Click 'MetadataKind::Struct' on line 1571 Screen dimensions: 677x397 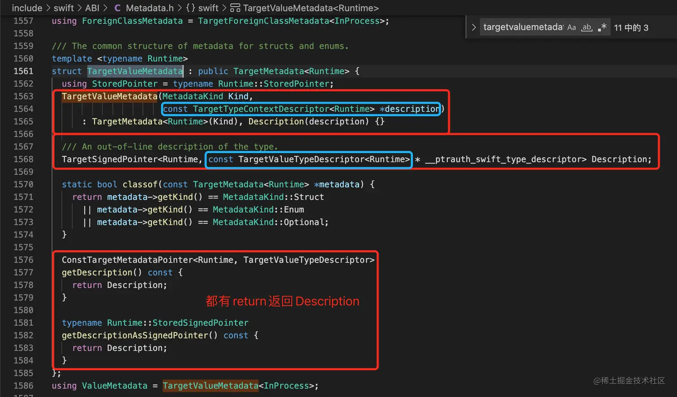273,197
